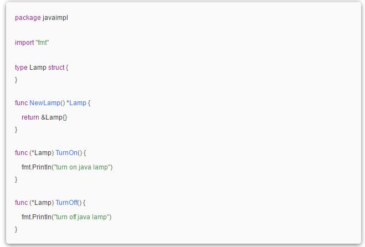Click the &Lamp{} expression
Image resolution: width=365 pixels, height=247 pixels.
[54, 117]
